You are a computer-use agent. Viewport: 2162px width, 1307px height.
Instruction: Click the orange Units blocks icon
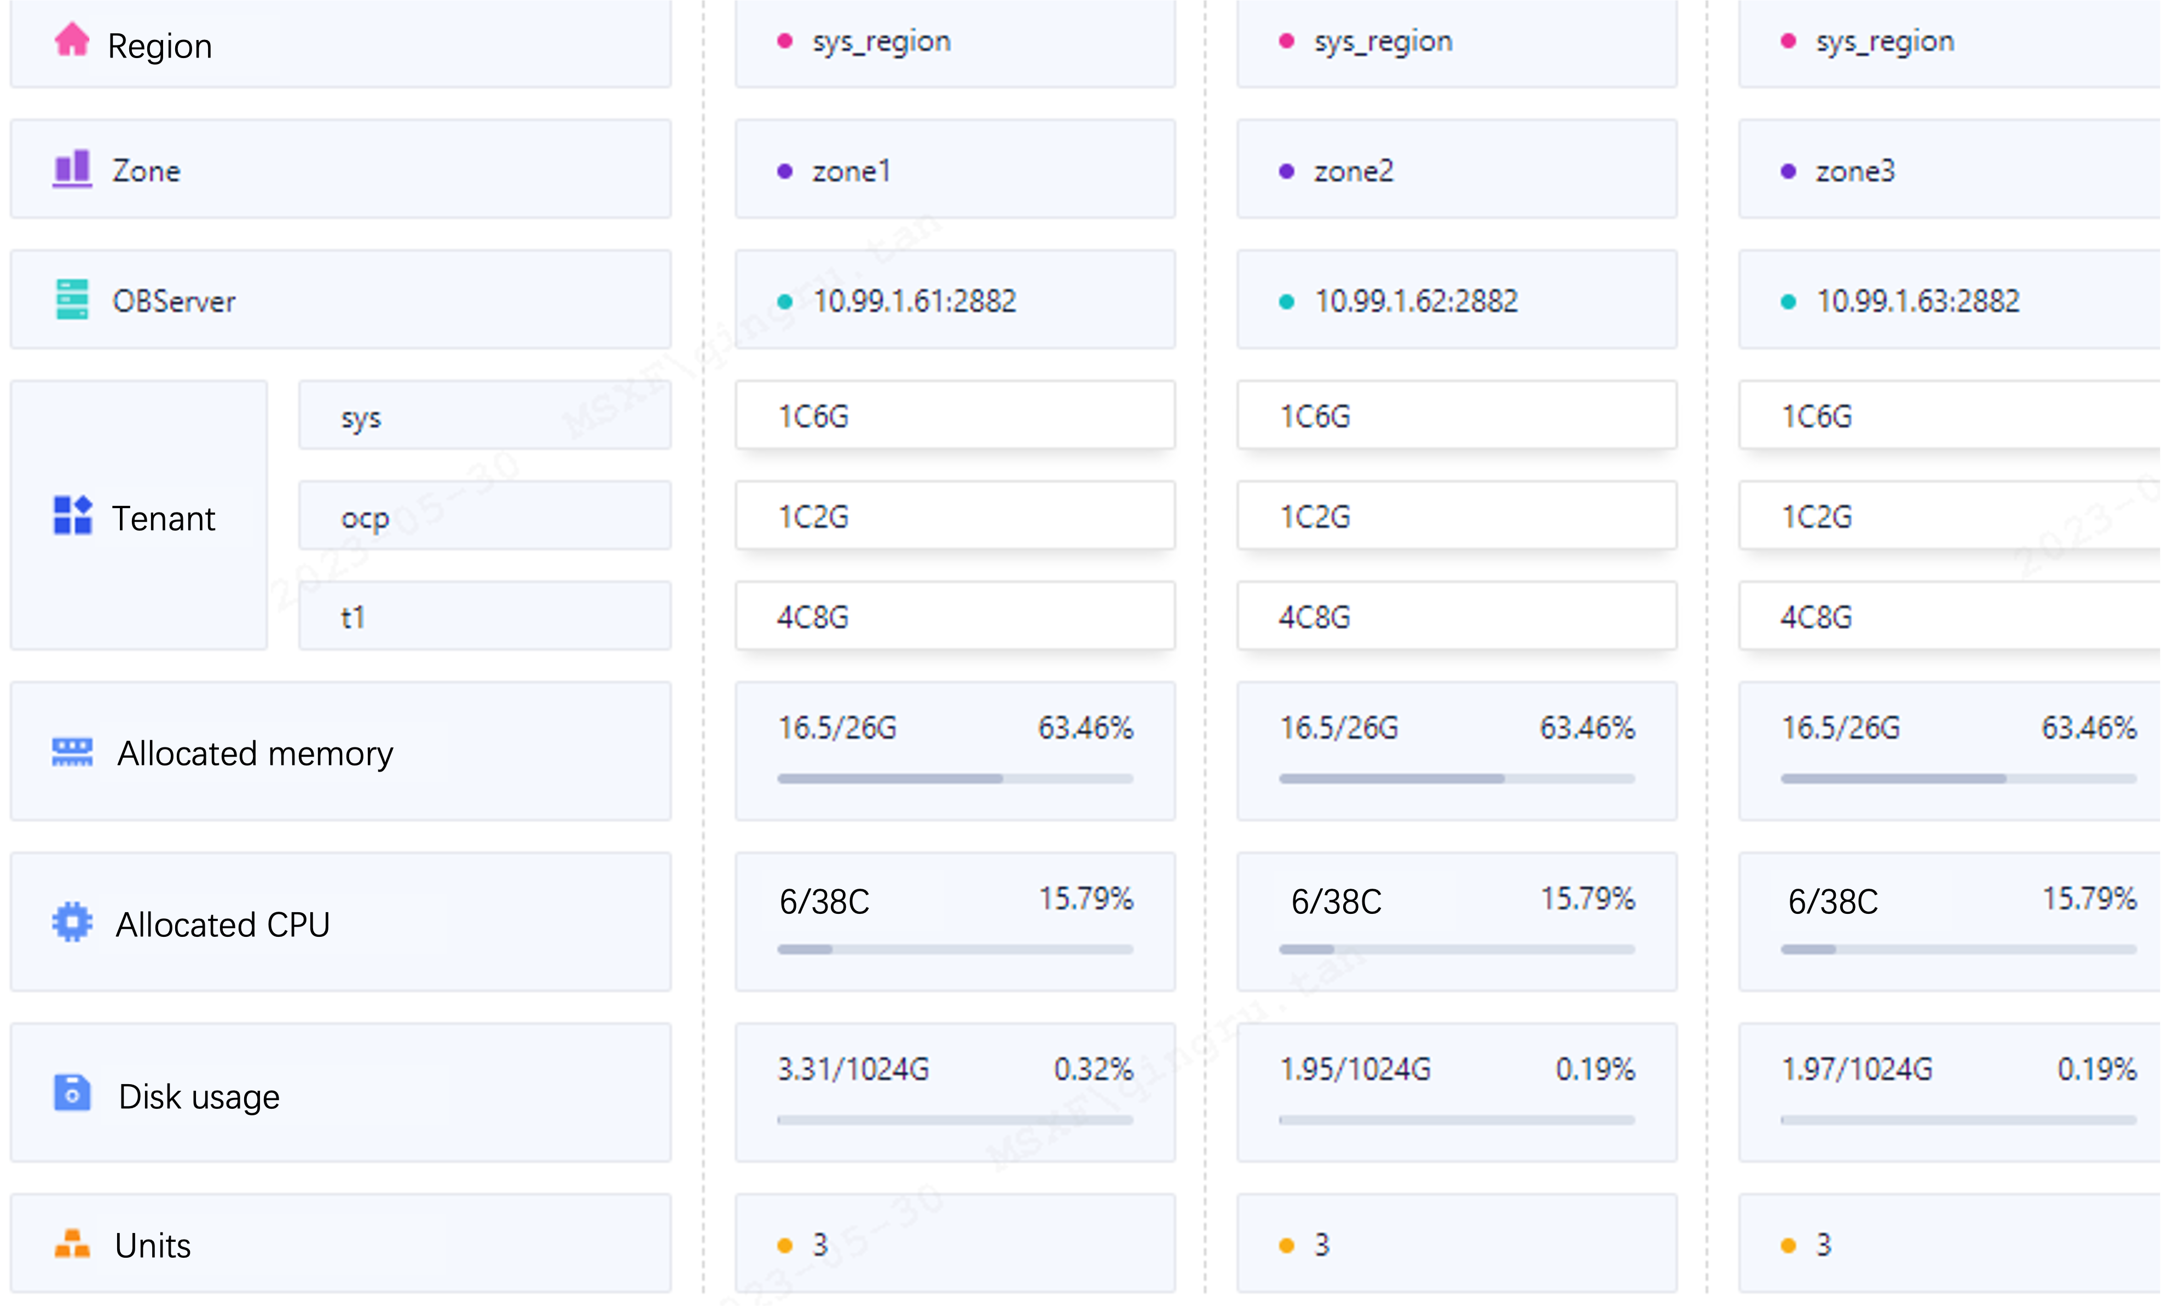coord(72,1243)
